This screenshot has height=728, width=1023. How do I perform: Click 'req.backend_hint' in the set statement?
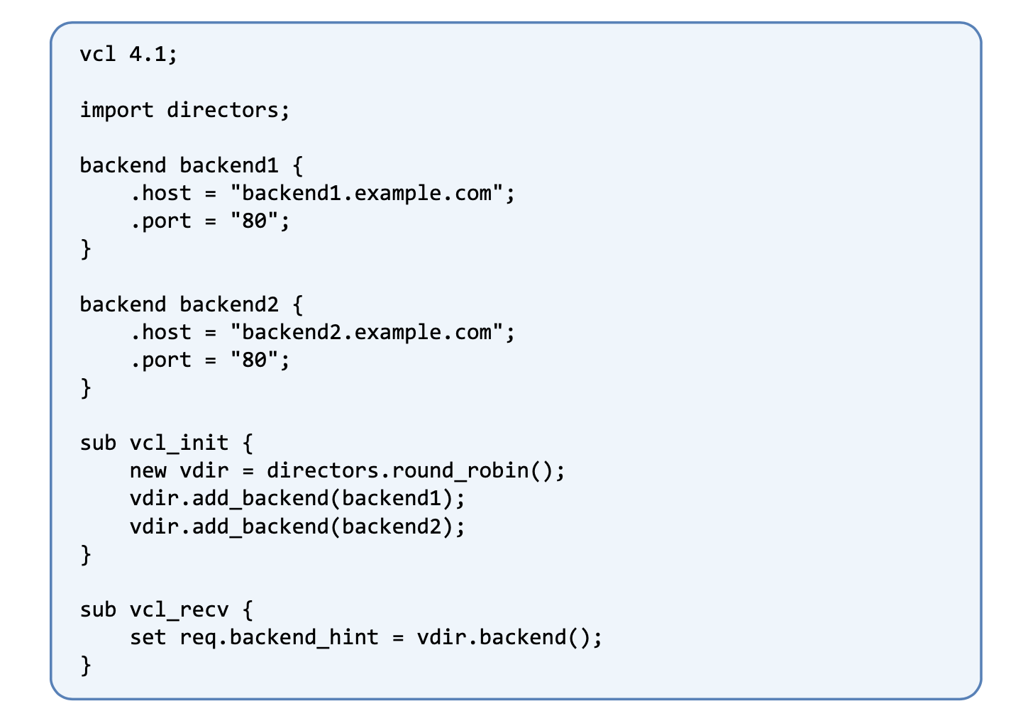(279, 638)
